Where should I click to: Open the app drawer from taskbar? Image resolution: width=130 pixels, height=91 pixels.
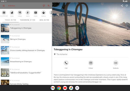pos(77,88)
